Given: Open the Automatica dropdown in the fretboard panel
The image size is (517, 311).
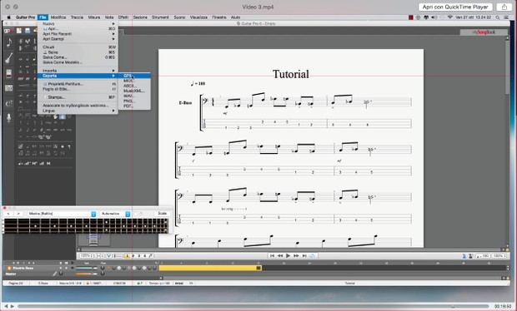Looking at the screenshot, I should coord(115,214).
